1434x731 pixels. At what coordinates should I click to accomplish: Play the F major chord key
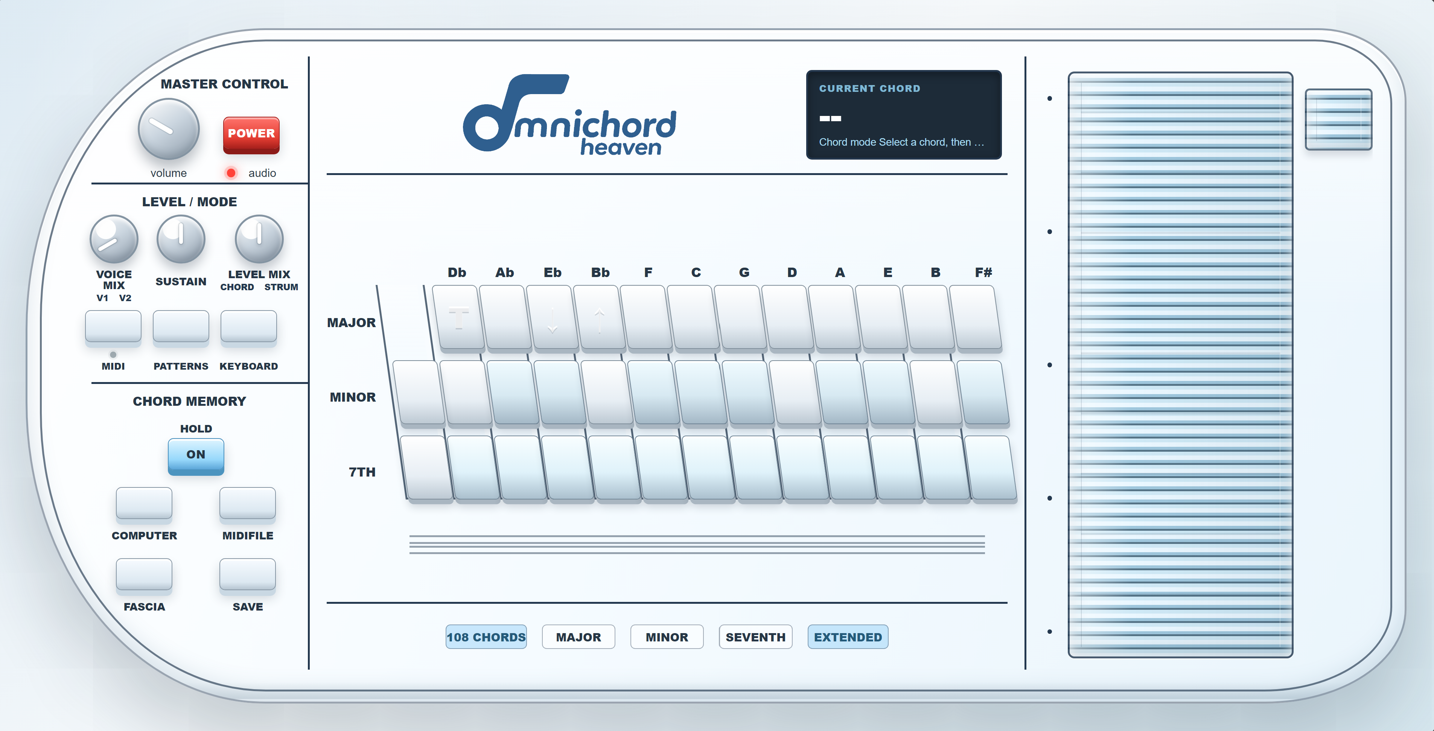tap(647, 319)
